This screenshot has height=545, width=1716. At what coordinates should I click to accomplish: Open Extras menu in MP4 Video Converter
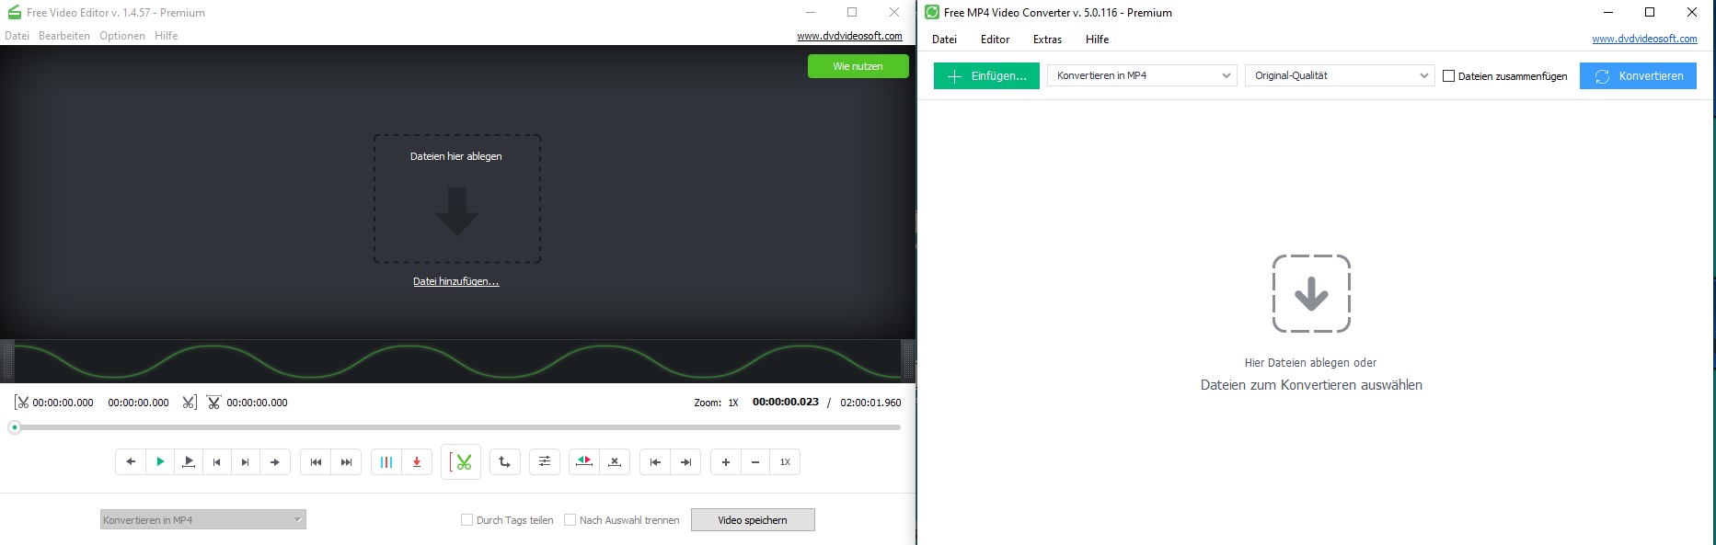pyautogui.click(x=1047, y=40)
